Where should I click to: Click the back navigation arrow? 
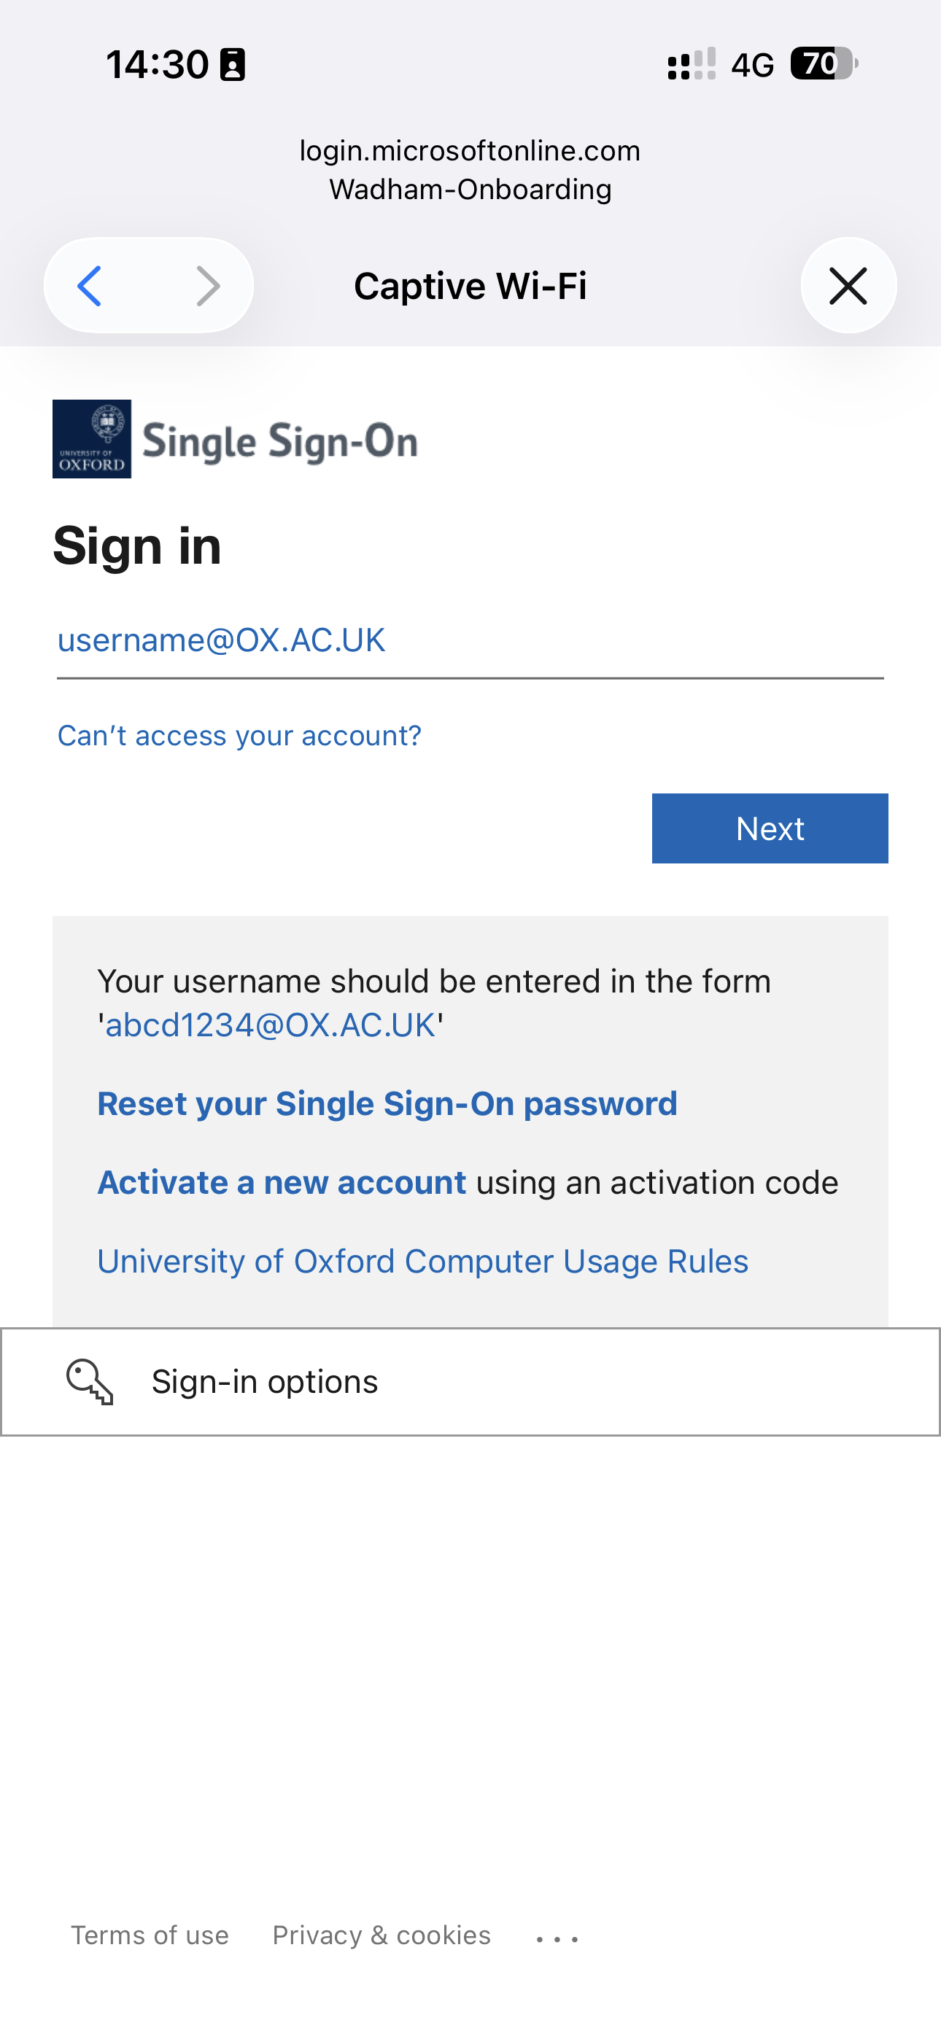[x=89, y=285]
